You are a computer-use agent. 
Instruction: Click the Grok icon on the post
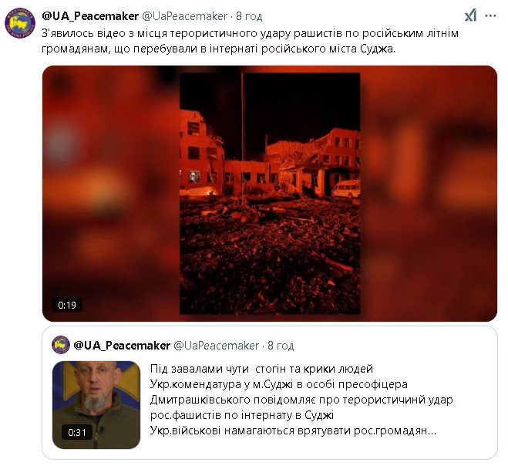[470, 15]
